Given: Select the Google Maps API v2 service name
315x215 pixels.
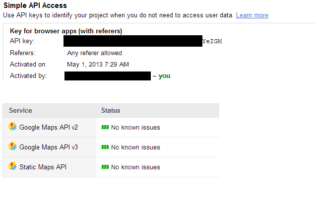Looking at the screenshot, I should [49, 128].
